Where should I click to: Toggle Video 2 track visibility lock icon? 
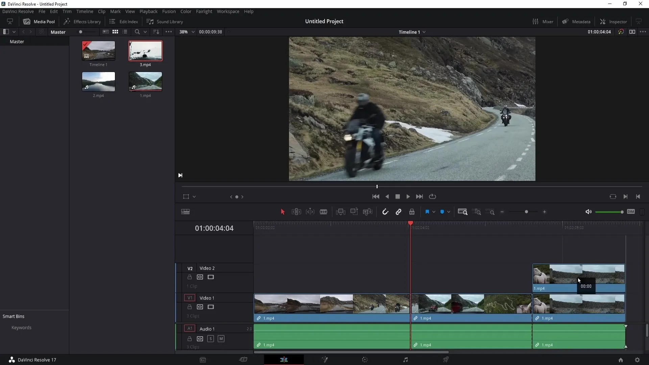pyautogui.click(x=189, y=277)
